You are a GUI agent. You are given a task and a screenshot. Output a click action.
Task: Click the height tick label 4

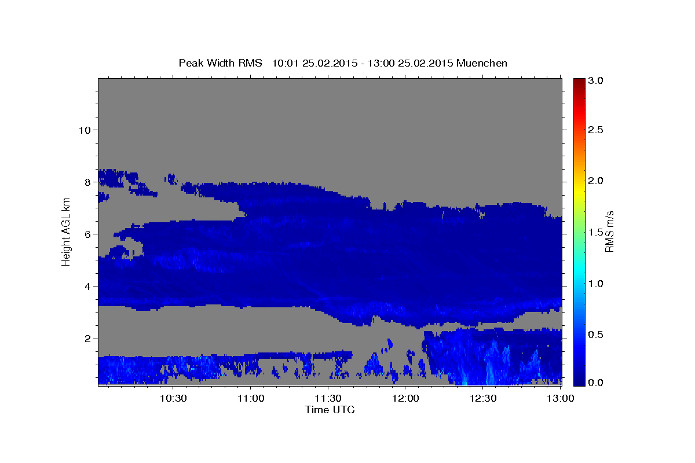pyautogui.click(x=86, y=286)
